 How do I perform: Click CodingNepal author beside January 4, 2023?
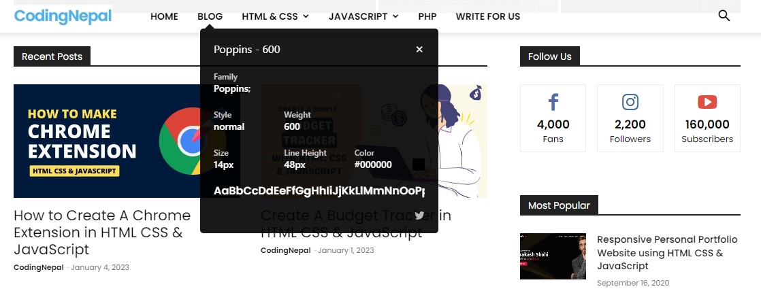point(38,267)
